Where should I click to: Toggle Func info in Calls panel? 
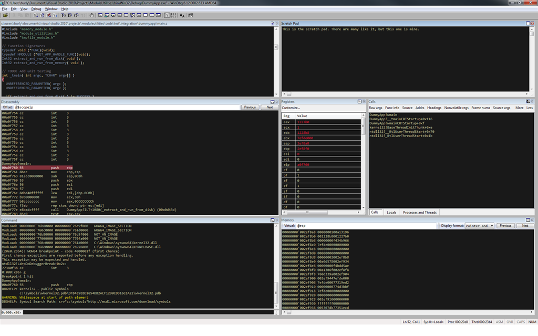click(x=392, y=108)
